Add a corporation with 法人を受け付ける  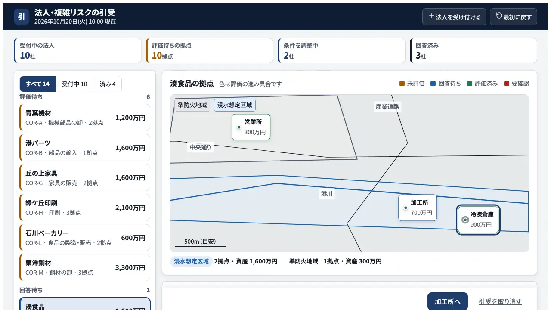[x=454, y=17]
